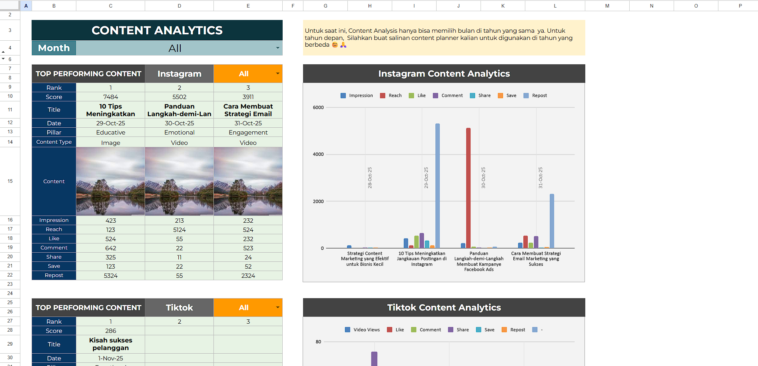
Task: Select Tiktok score cell 286
Action: click(111, 331)
